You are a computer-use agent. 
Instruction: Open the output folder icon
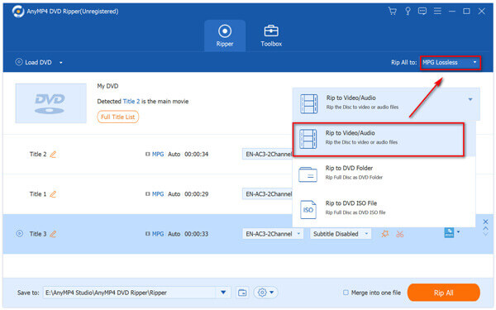coord(242,293)
